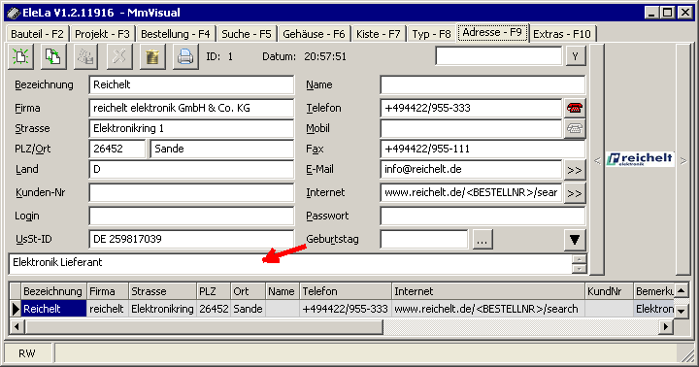Sort table by Telefon column header
The width and height of the screenshot is (699, 367).
(346, 291)
